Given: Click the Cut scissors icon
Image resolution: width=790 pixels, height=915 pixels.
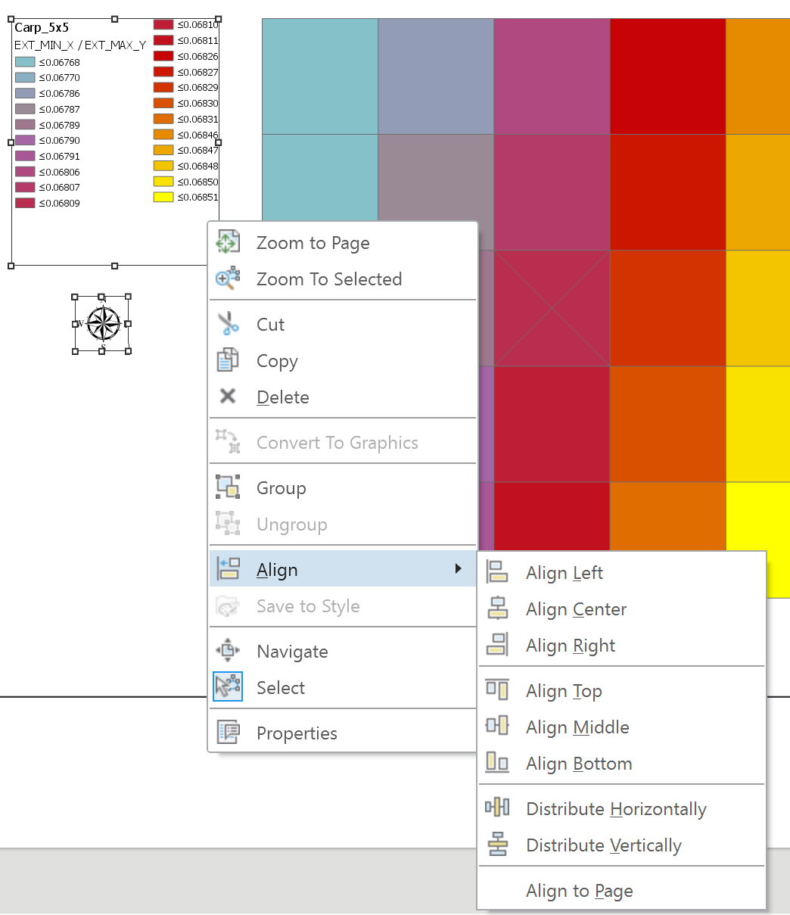Looking at the screenshot, I should pyautogui.click(x=227, y=325).
